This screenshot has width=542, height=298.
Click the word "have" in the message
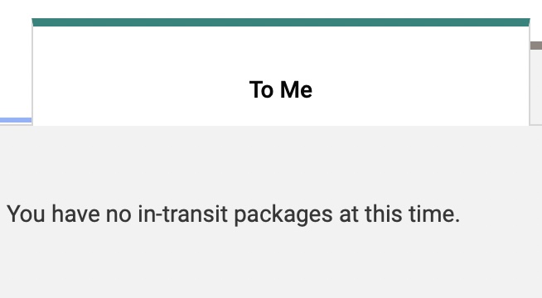tap(75, 214)
